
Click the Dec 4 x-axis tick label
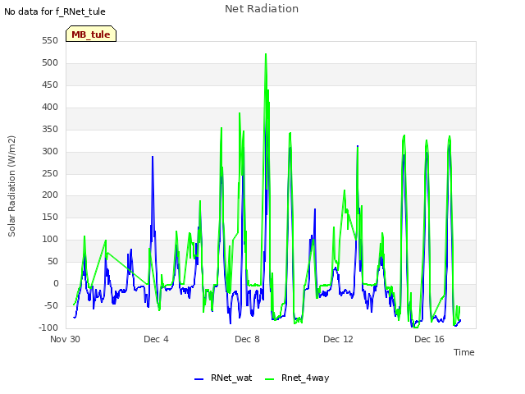156,339
